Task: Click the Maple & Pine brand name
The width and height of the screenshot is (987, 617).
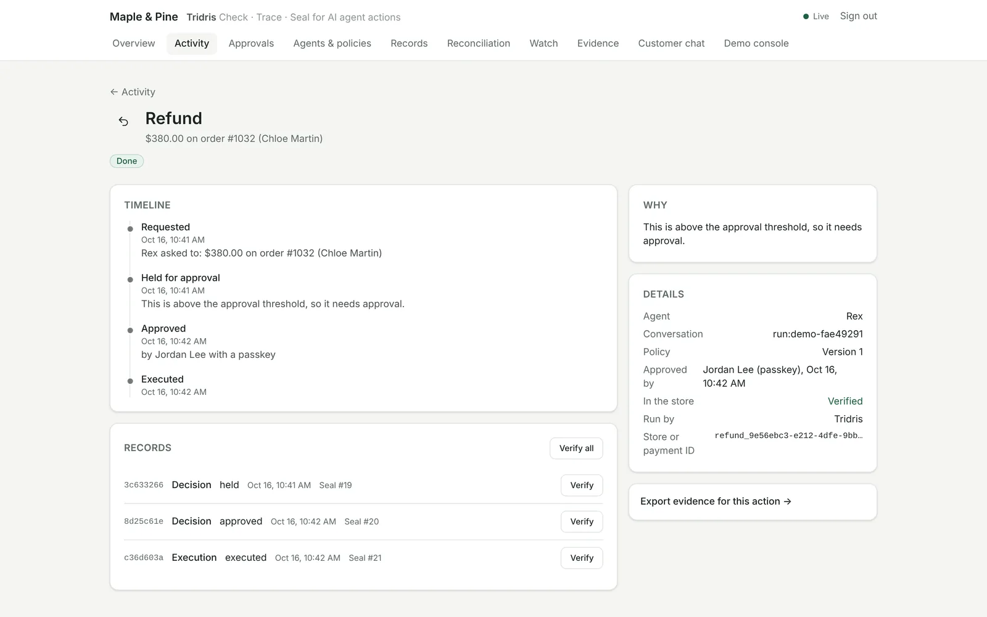Action: (144, 17)
